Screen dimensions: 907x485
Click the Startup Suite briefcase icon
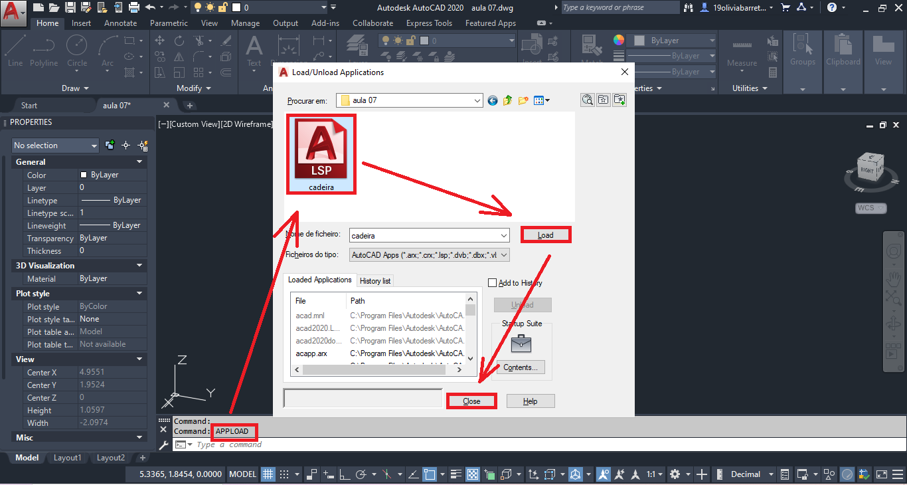(x=521, y=343)
